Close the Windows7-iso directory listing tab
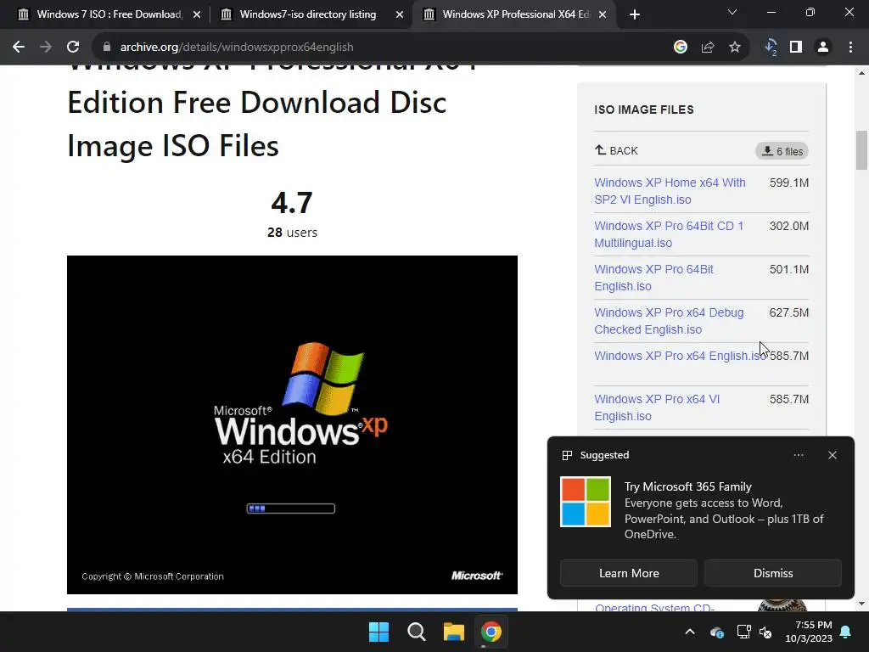This screenshot has width=869, height=652. pos(400,15)
